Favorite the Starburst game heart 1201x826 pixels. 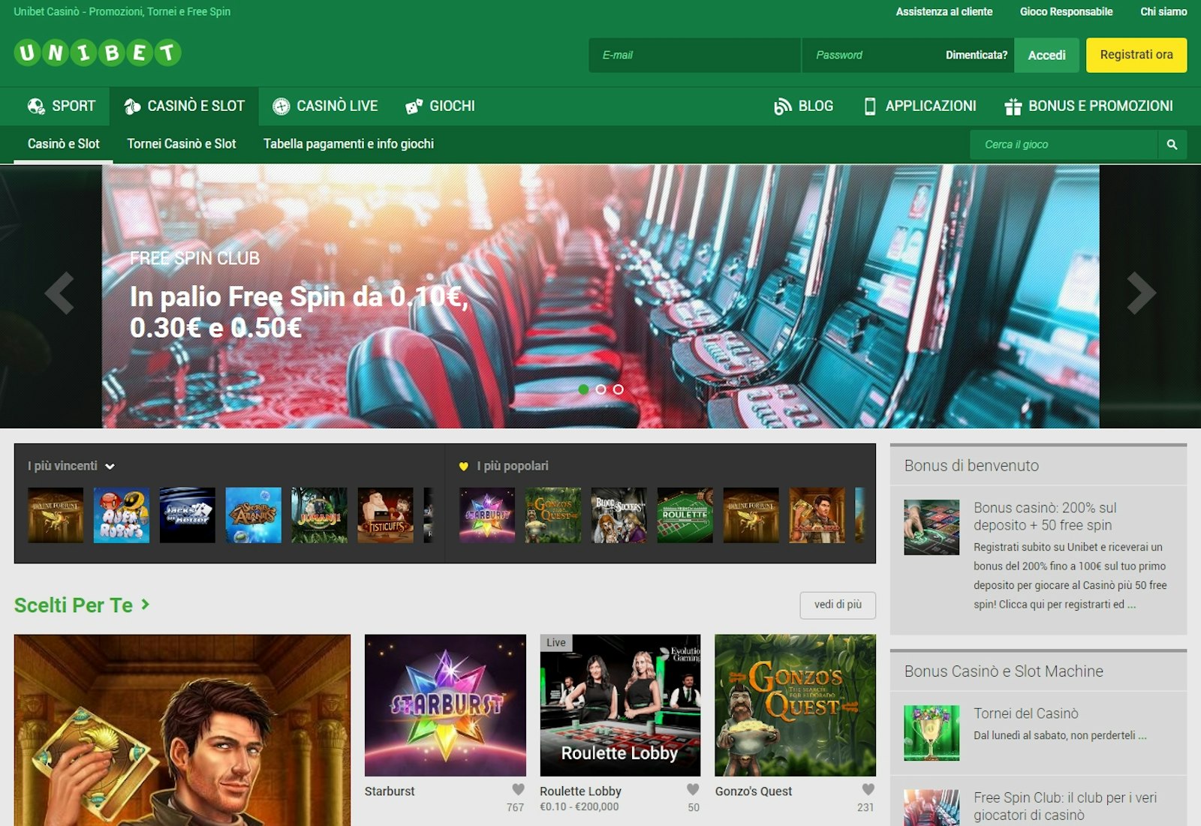click(x=516, y=789)
